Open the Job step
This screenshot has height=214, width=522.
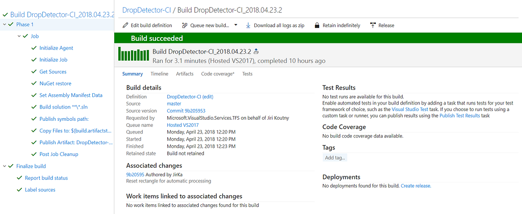pyautogui.click(x=35, y=36)
